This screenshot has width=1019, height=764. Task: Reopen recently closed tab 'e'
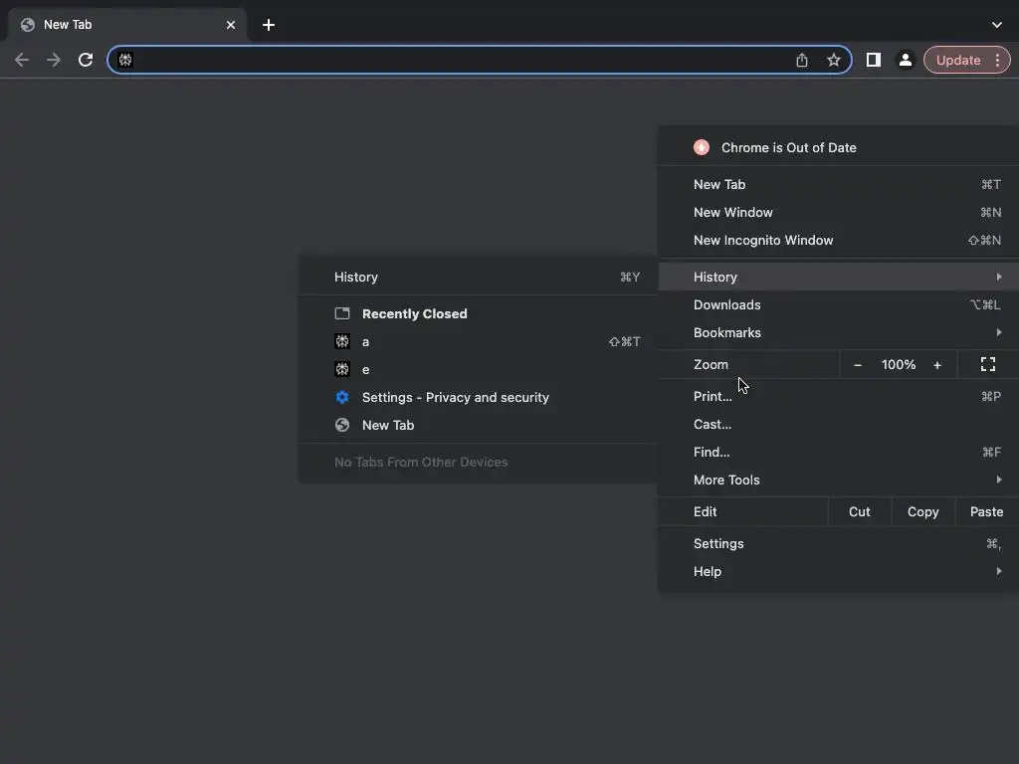(x=478, y=370)
